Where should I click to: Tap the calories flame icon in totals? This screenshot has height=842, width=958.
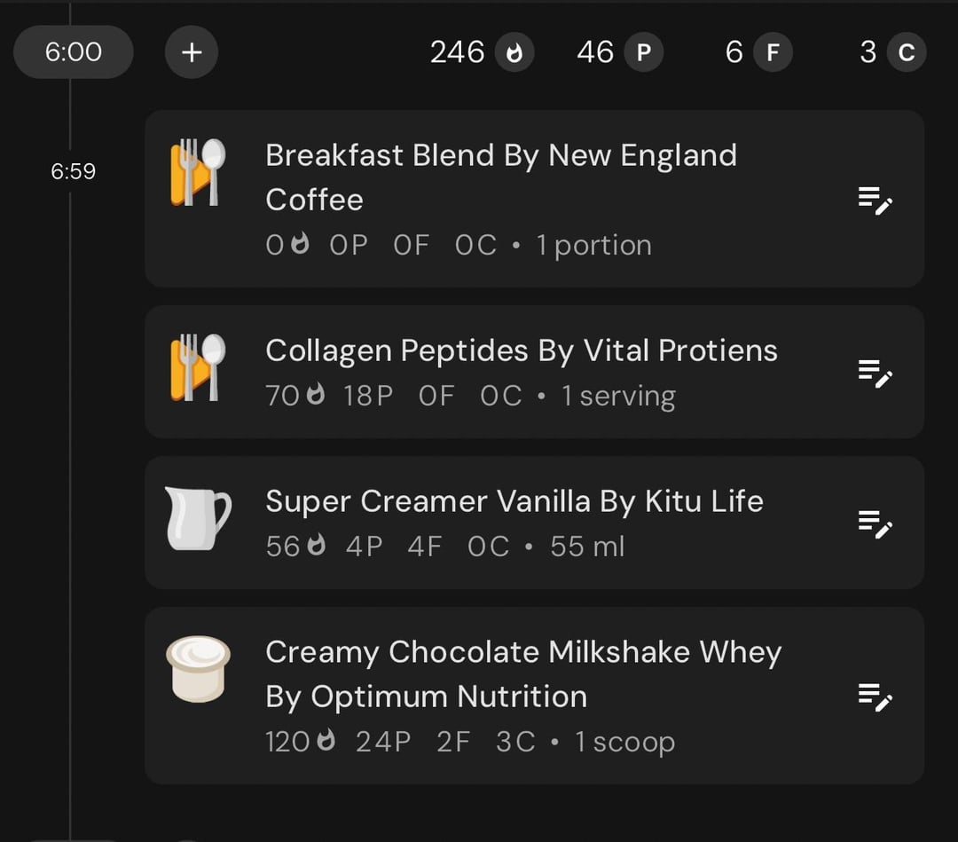(514, 52)
